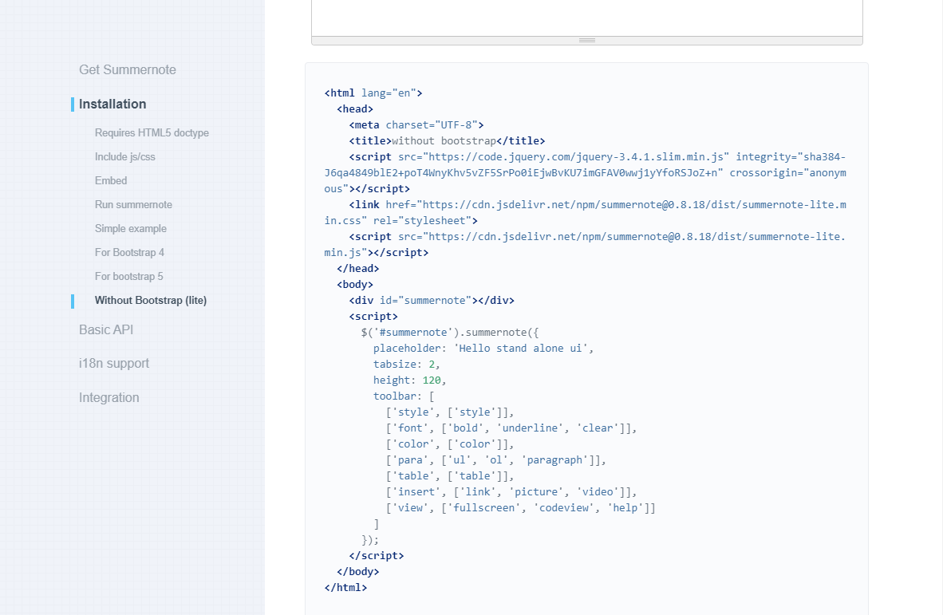
Task: Click the editor resize handle bar
Action: pos(587,40)
